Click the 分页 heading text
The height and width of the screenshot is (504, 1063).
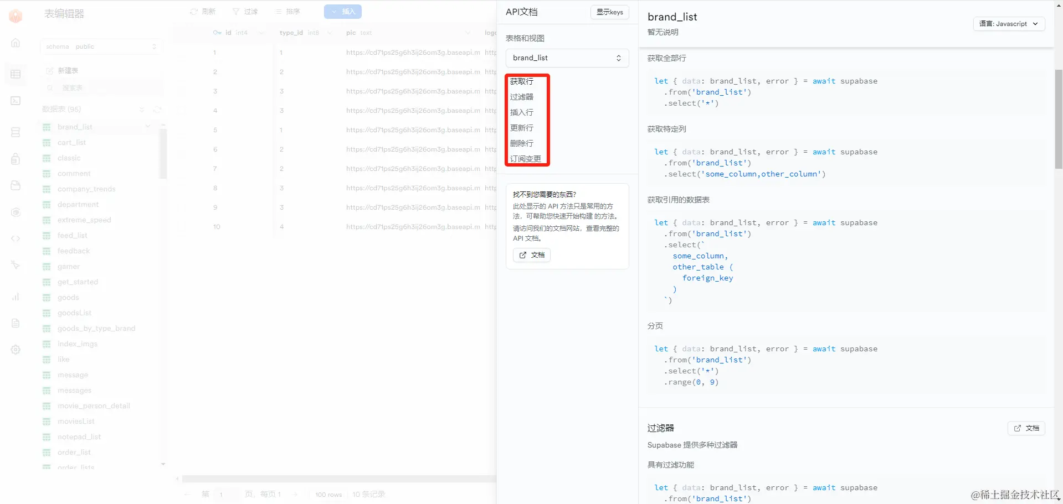(x=655, y=326)
